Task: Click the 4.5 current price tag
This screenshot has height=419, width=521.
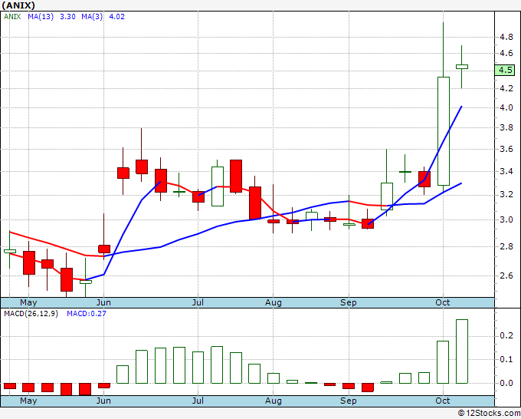Action: 505,71
